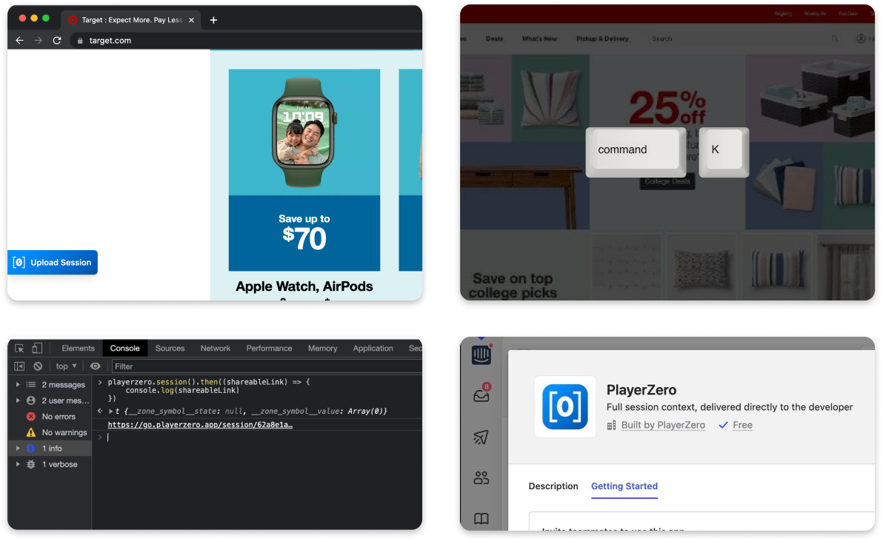Select the Getting Started tab
Viewport: 883px width, 541px height.
tap(624, 486)
